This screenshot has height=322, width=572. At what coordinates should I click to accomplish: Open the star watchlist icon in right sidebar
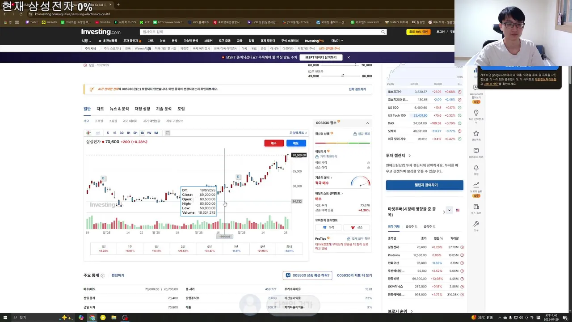coord(476,133)
